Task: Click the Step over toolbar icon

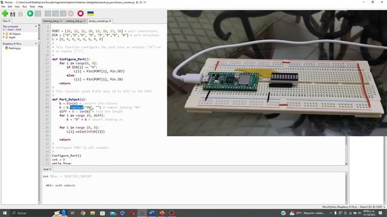Action: tap(48, 13)
